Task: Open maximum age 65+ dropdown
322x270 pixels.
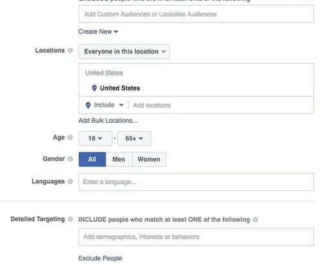Action: pos(134,138)
